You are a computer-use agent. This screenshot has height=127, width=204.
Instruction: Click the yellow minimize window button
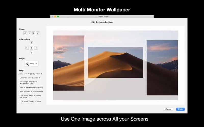click(x=55, y=17)
